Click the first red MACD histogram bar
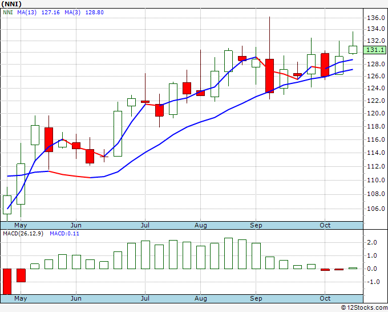Screen dimensions: 388x312 pyautogui.click(x=7, y=282)
